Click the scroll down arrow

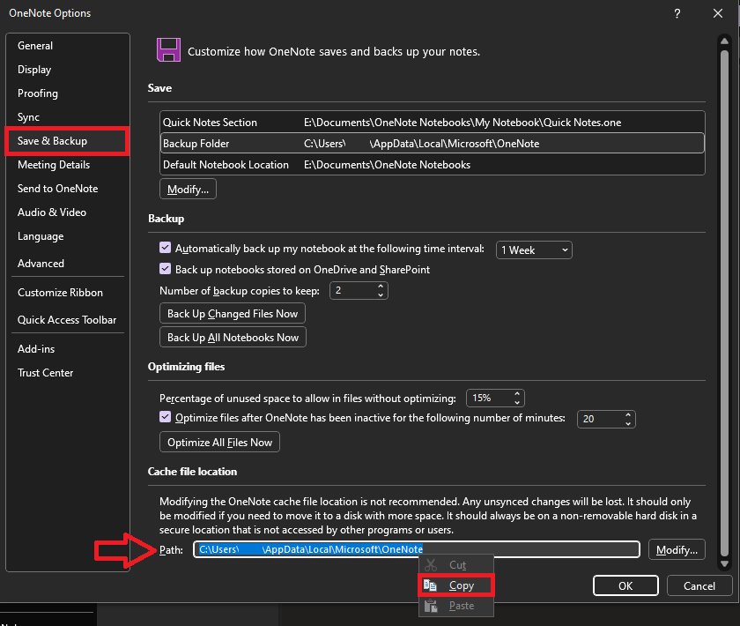[724, 563]
